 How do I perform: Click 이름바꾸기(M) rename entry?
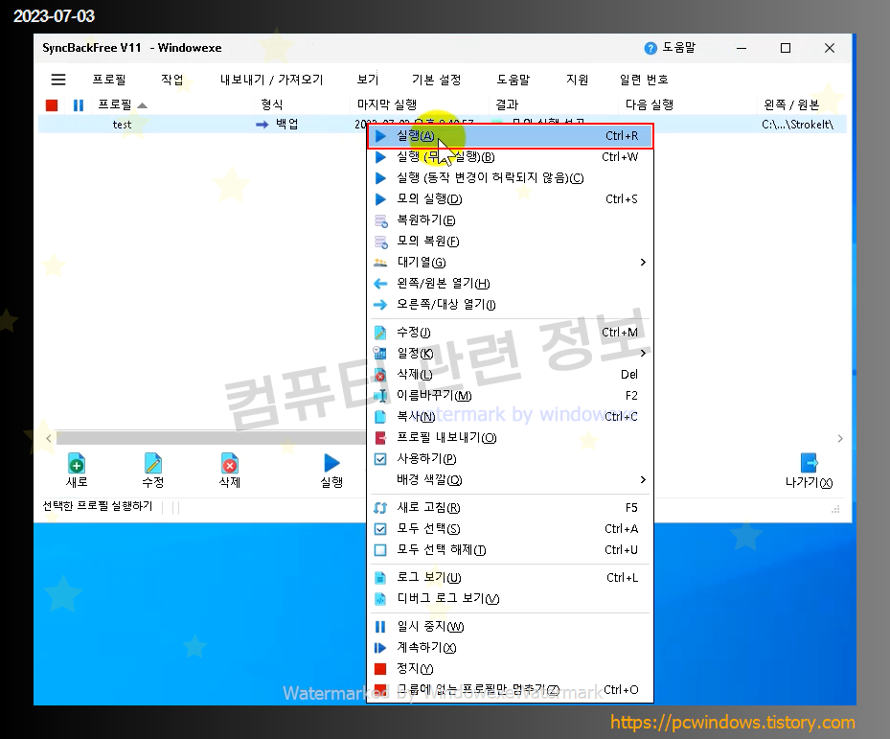click(511, 395)
